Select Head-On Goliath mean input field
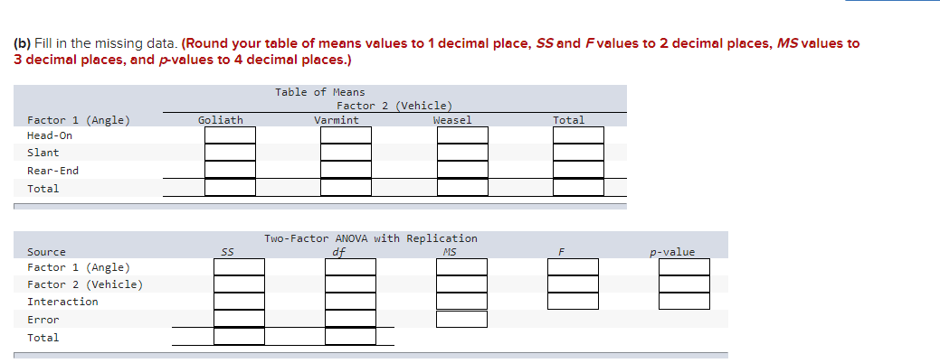940x363 pixels. point(230,135)
